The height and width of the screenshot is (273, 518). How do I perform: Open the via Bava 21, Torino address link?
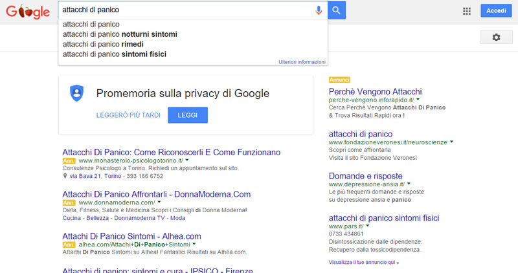coord(95,176)
